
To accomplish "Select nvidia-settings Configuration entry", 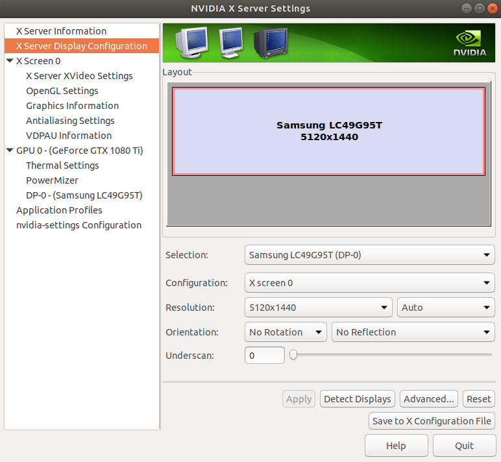I will (79, 225).
